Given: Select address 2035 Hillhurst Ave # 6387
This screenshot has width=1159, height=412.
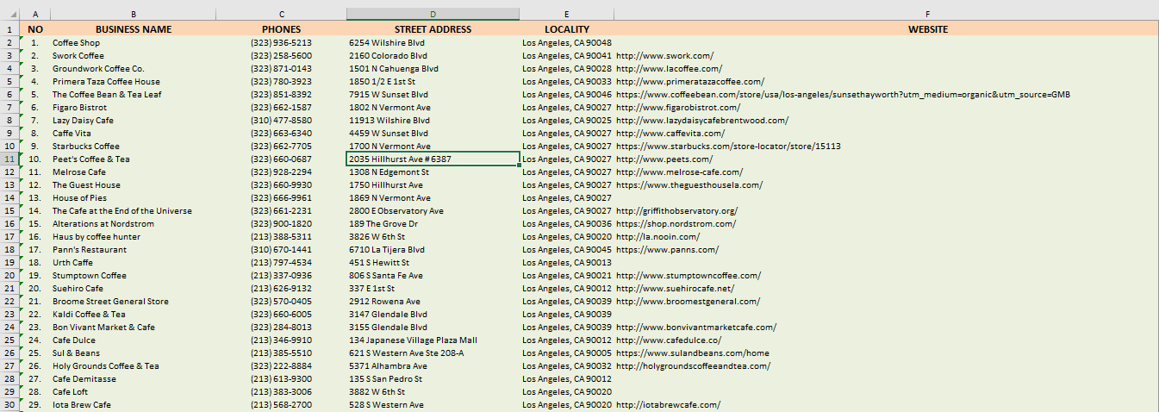Looking at the screenshot, I should 433,159.
